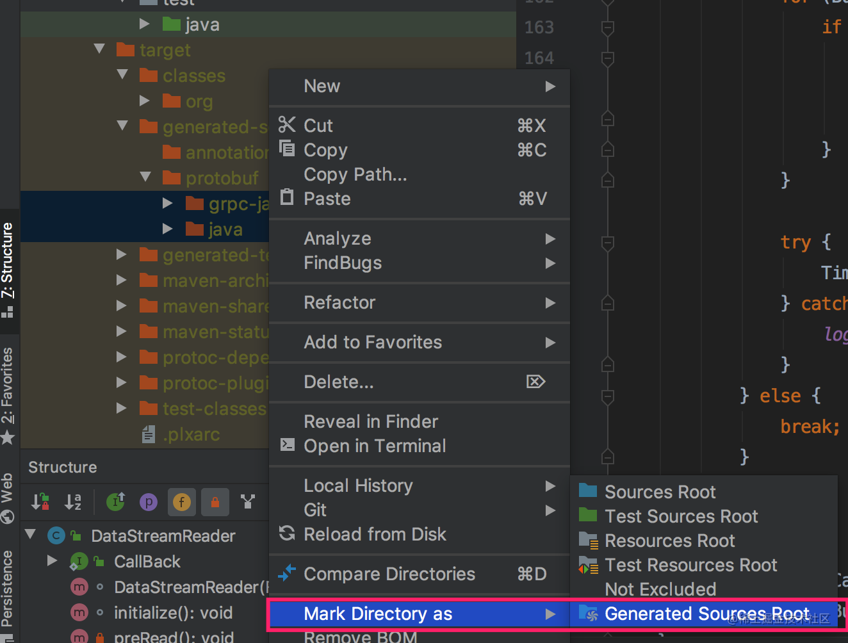Choose Delete... from context menu

420,382
